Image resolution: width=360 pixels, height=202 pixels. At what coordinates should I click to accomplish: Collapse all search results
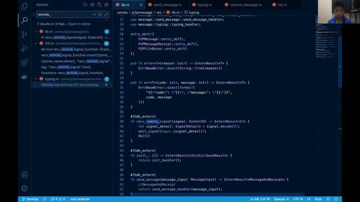(x=106, y=4)
